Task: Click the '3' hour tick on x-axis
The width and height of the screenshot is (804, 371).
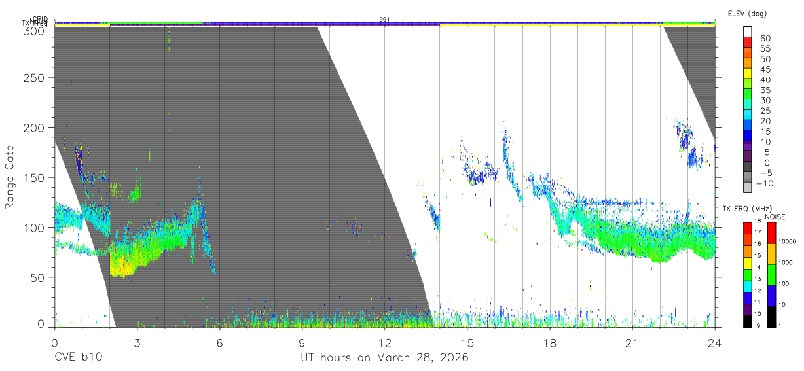Action: [x=137, y=343]
